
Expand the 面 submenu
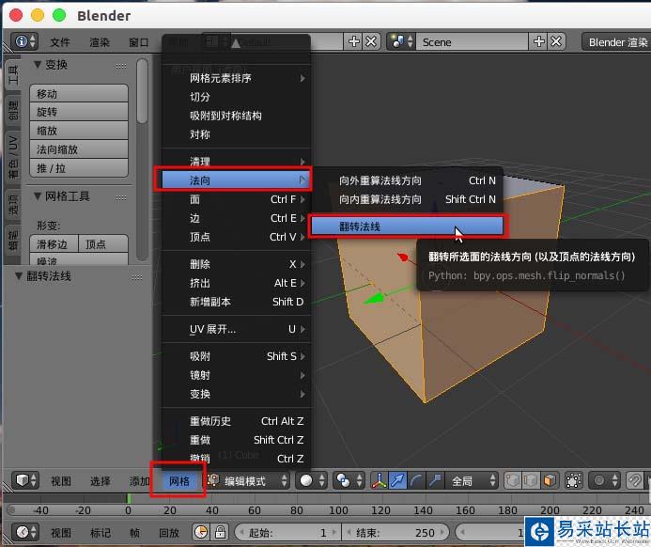pyautogui.click(x=236, y=199)
